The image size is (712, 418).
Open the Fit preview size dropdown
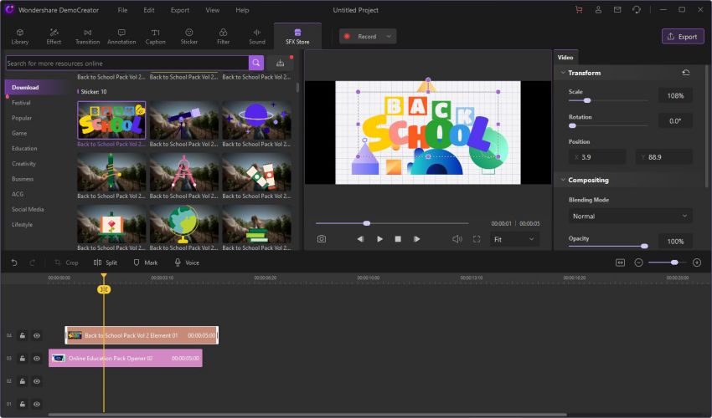[x=514, y=239]
